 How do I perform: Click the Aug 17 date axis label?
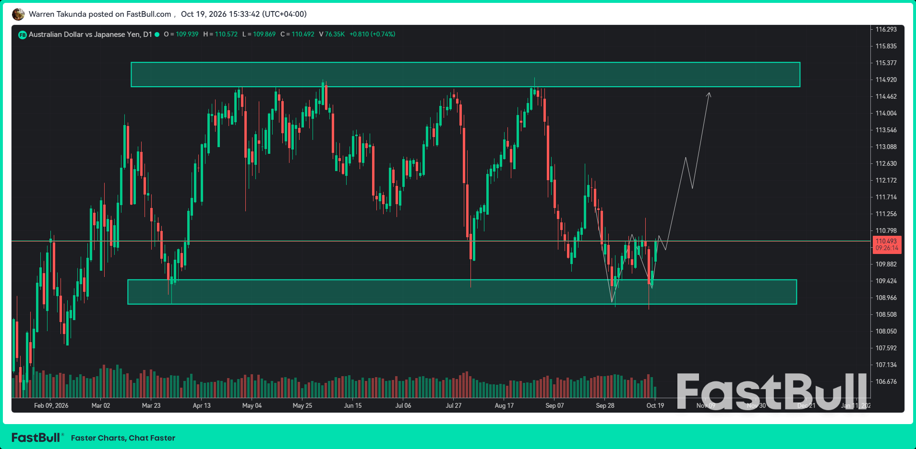click(504, 405)
